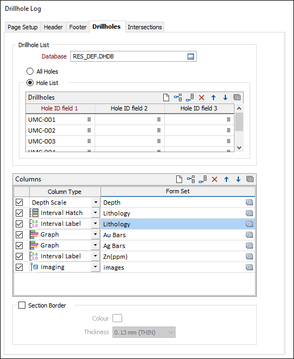The image size is (294, 359).
Task: Open dropdown for Graph Ag Bars row
Action: 96,245
